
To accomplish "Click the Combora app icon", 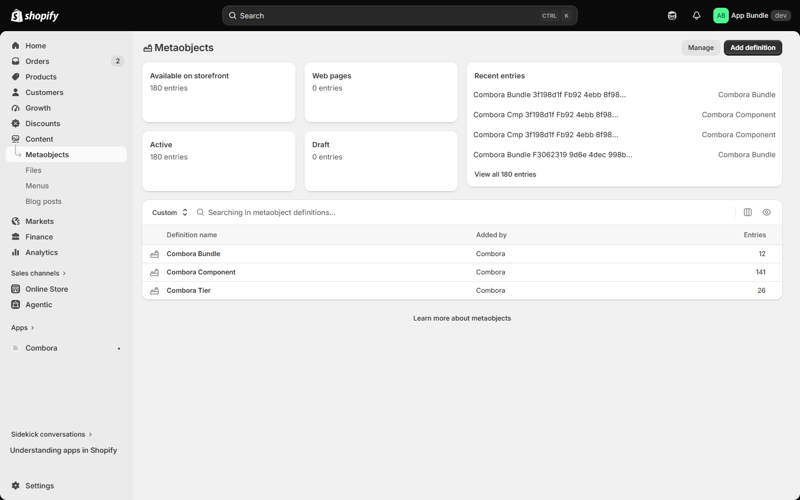I will coord(16,348).
